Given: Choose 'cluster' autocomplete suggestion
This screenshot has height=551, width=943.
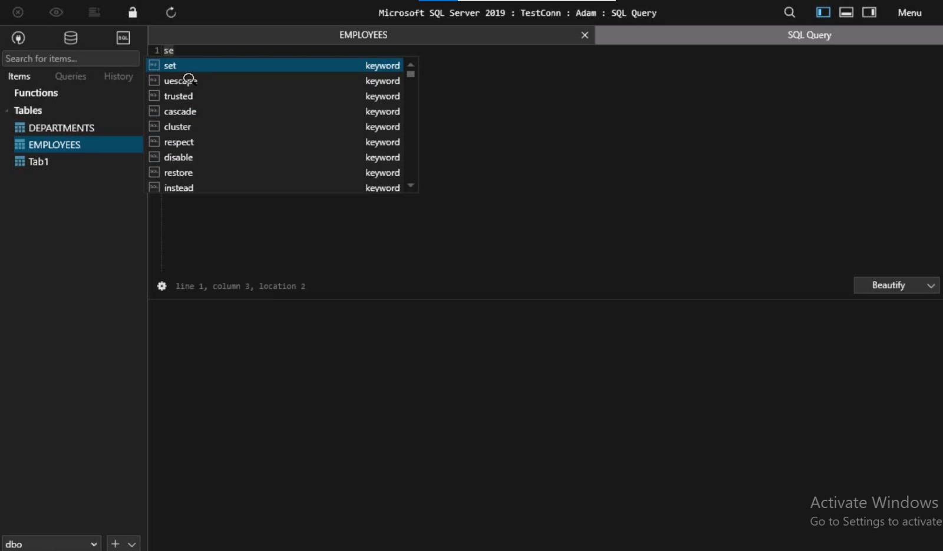Looking at the screenshot, I should (275, 127).
